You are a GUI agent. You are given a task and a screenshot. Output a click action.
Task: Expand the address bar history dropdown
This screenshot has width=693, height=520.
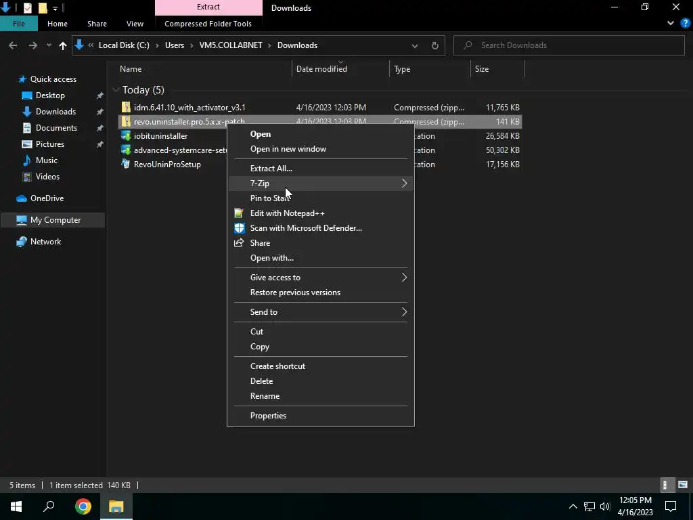(x=415, y=45)
